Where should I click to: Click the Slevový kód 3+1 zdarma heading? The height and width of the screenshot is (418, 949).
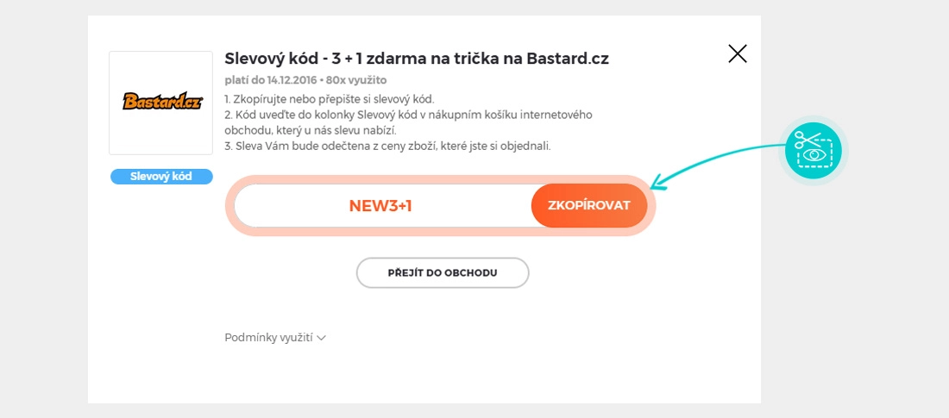[417, 59]
